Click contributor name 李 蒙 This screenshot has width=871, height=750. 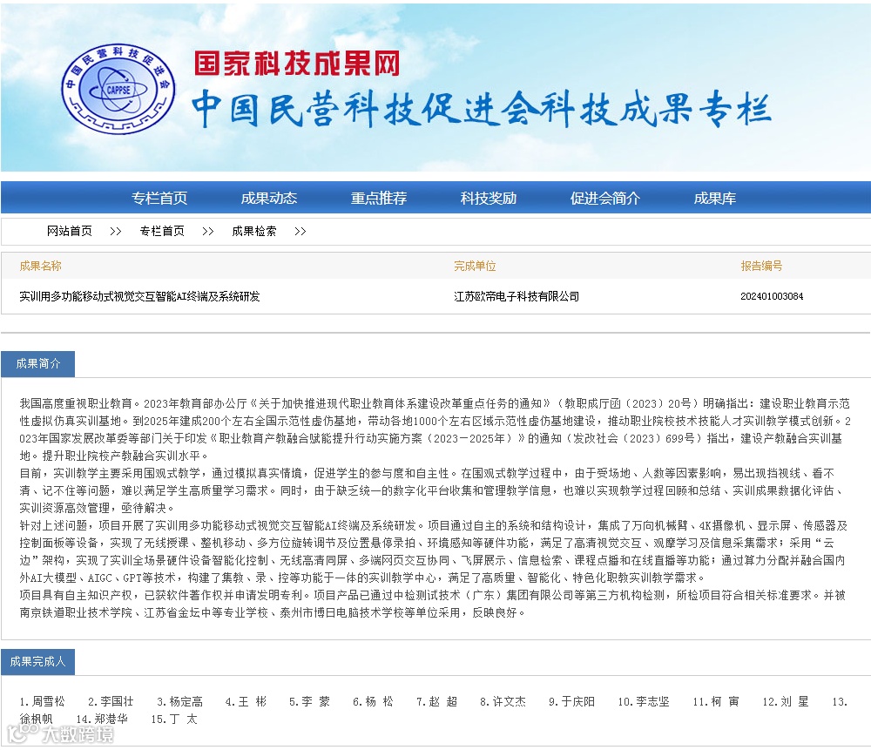point(316,702)
